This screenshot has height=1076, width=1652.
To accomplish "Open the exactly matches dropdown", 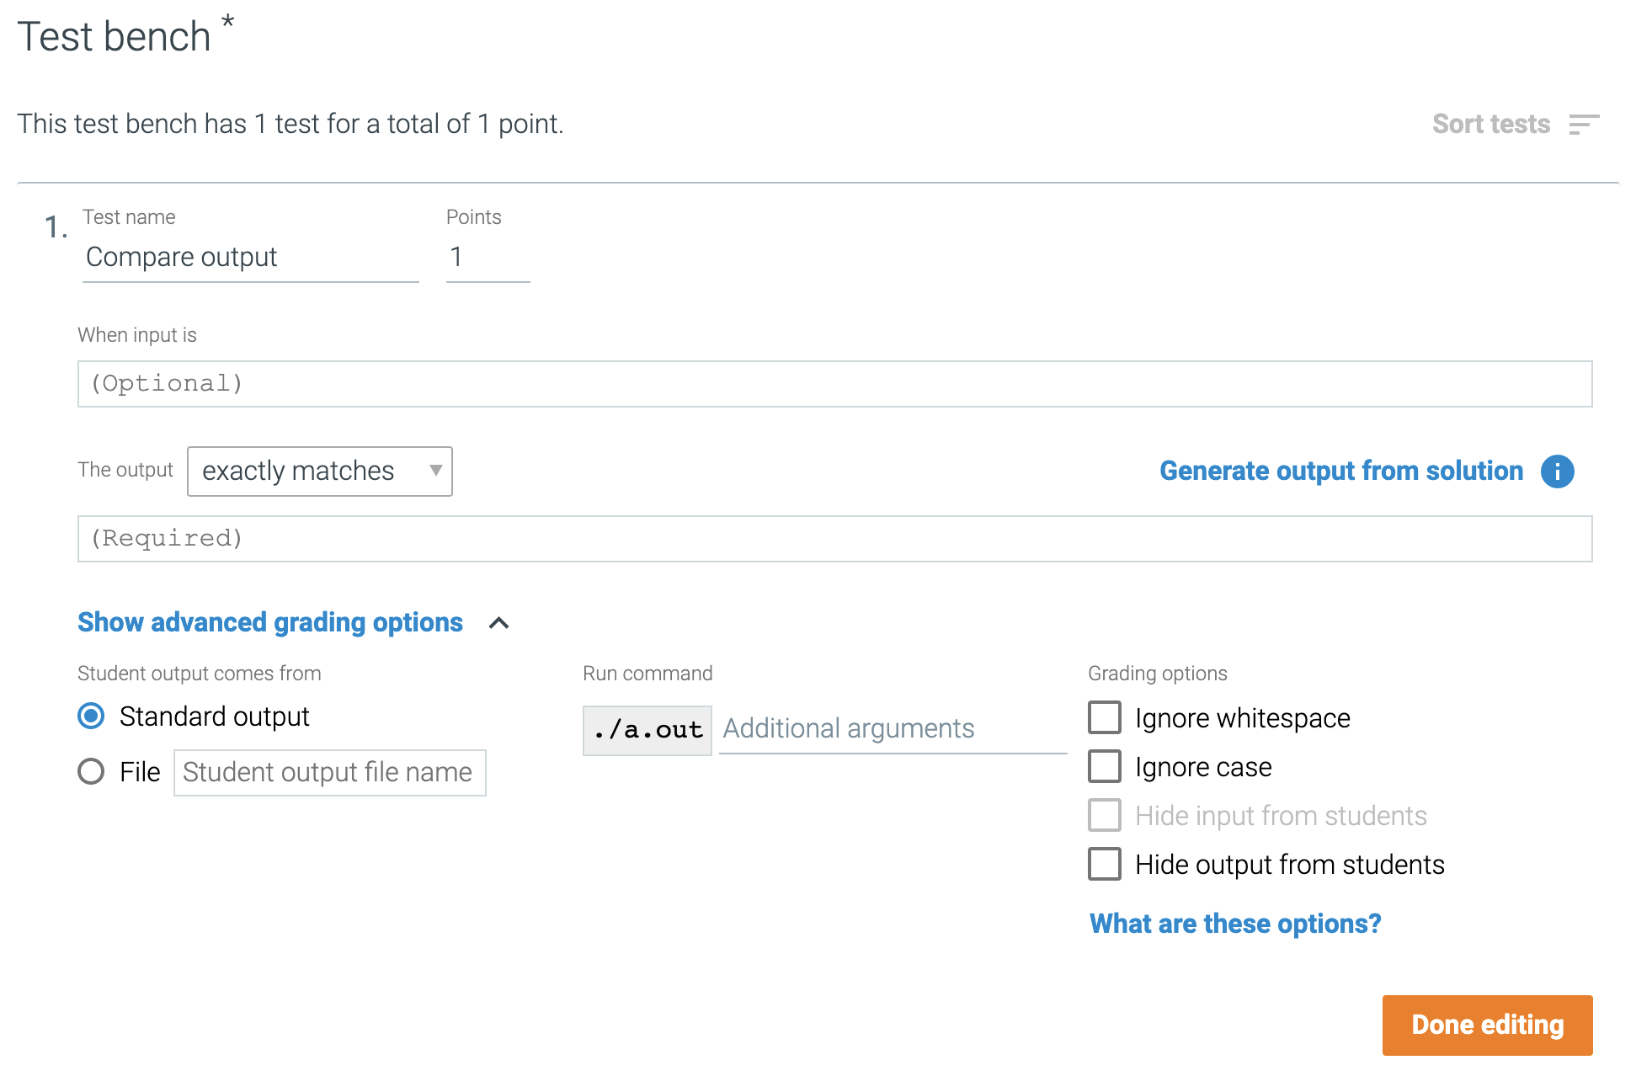I will click(319, 471).
